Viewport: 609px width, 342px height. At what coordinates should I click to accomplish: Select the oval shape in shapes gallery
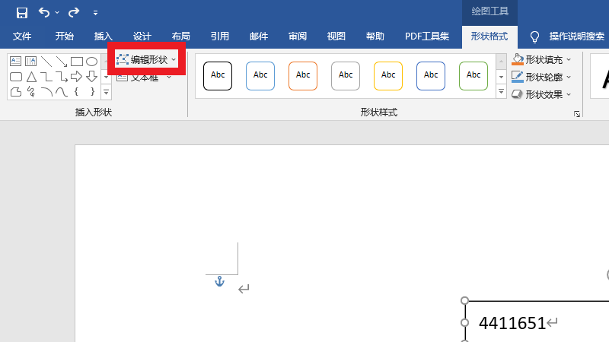(91, 62)
